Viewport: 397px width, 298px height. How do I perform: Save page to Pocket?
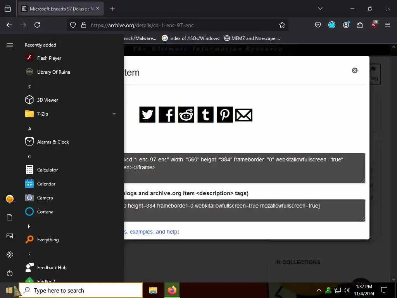[318, 25]
